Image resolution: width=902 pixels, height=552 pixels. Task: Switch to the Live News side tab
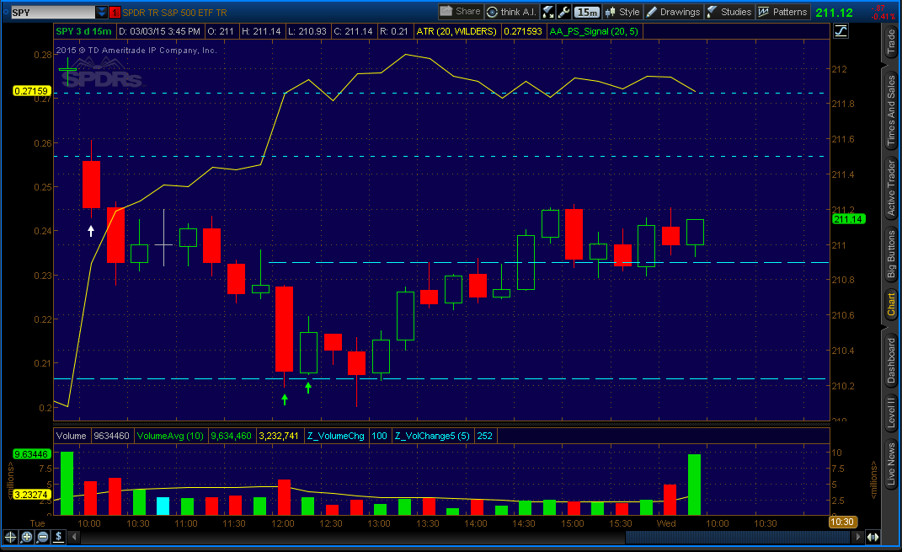(891, 464)
